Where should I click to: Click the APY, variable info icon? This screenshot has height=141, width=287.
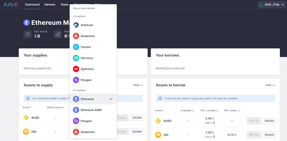pos(217,111)
